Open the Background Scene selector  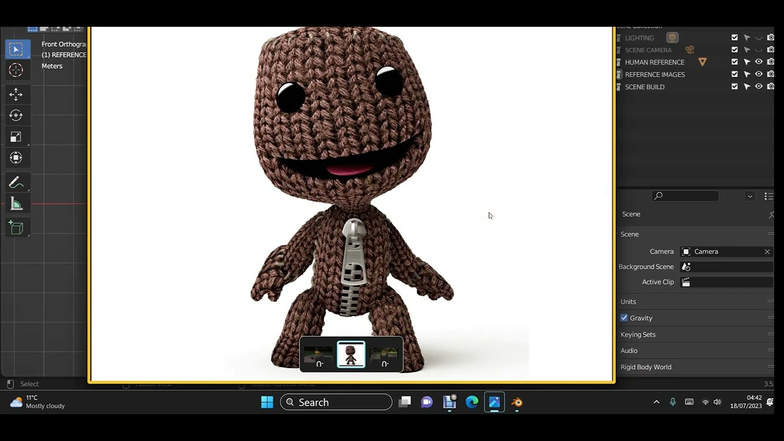point(727,267)
